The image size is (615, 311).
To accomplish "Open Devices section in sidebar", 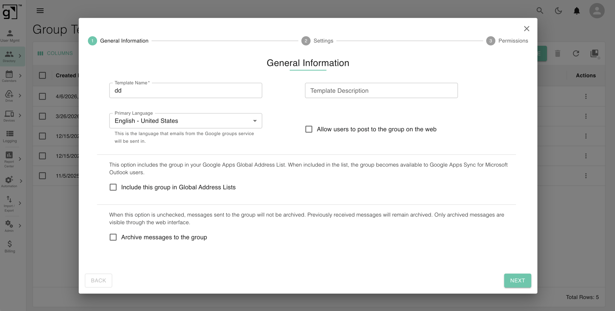I will 9,116.
